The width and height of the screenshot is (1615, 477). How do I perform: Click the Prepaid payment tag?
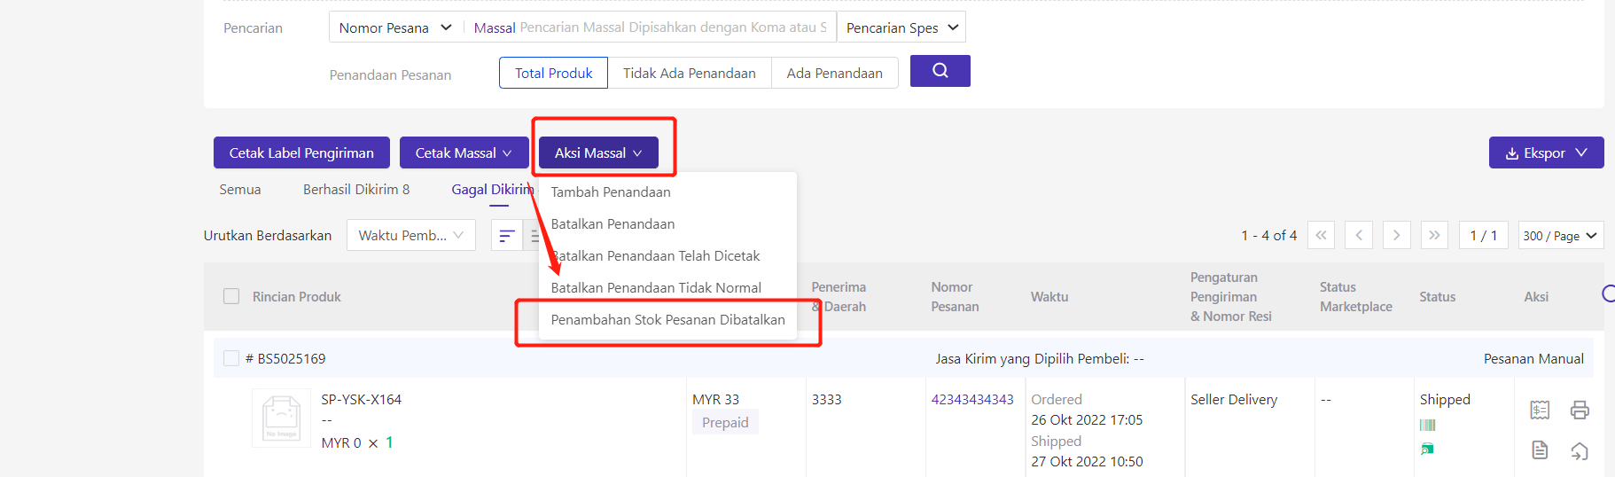[725, 422]
